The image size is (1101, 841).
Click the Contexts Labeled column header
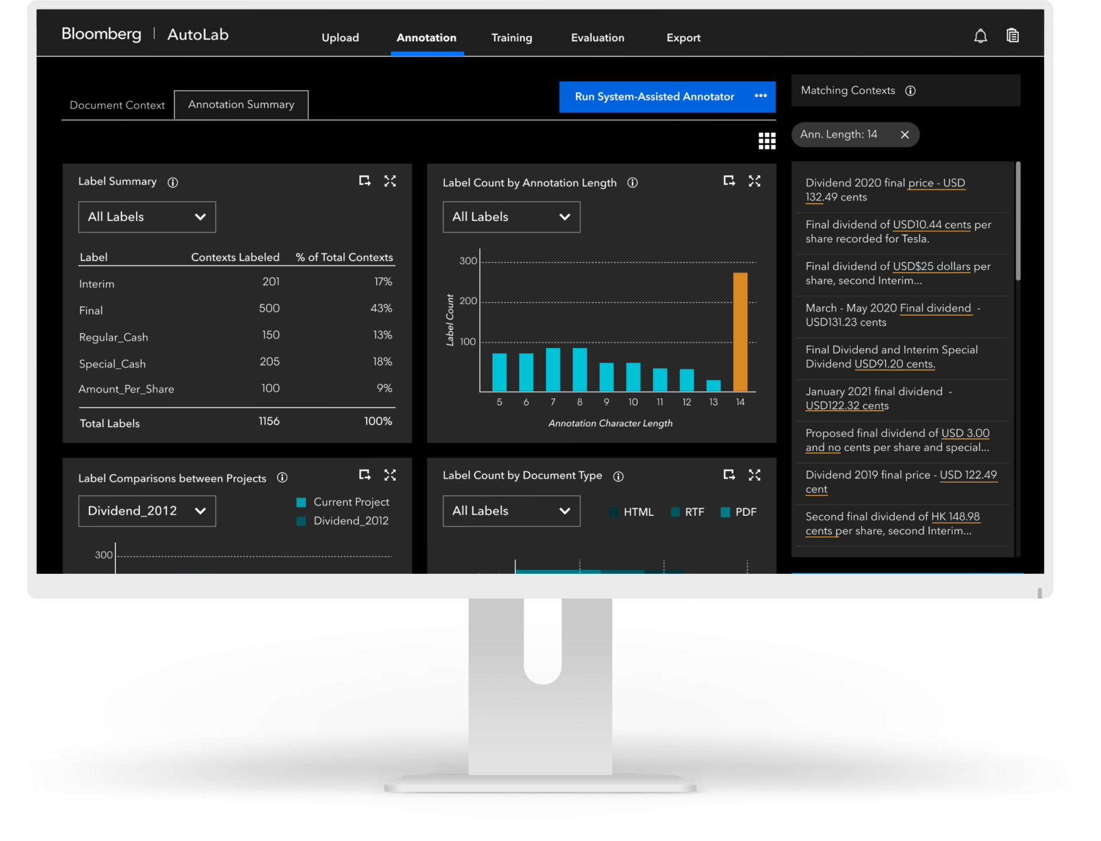click(235, 257)
